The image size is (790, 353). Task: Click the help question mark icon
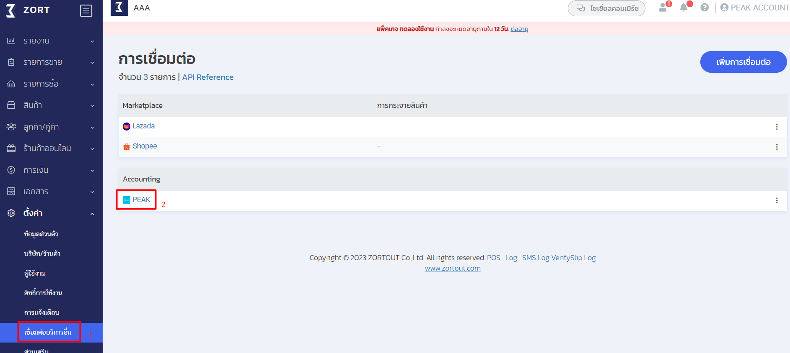tap(705, 8)
